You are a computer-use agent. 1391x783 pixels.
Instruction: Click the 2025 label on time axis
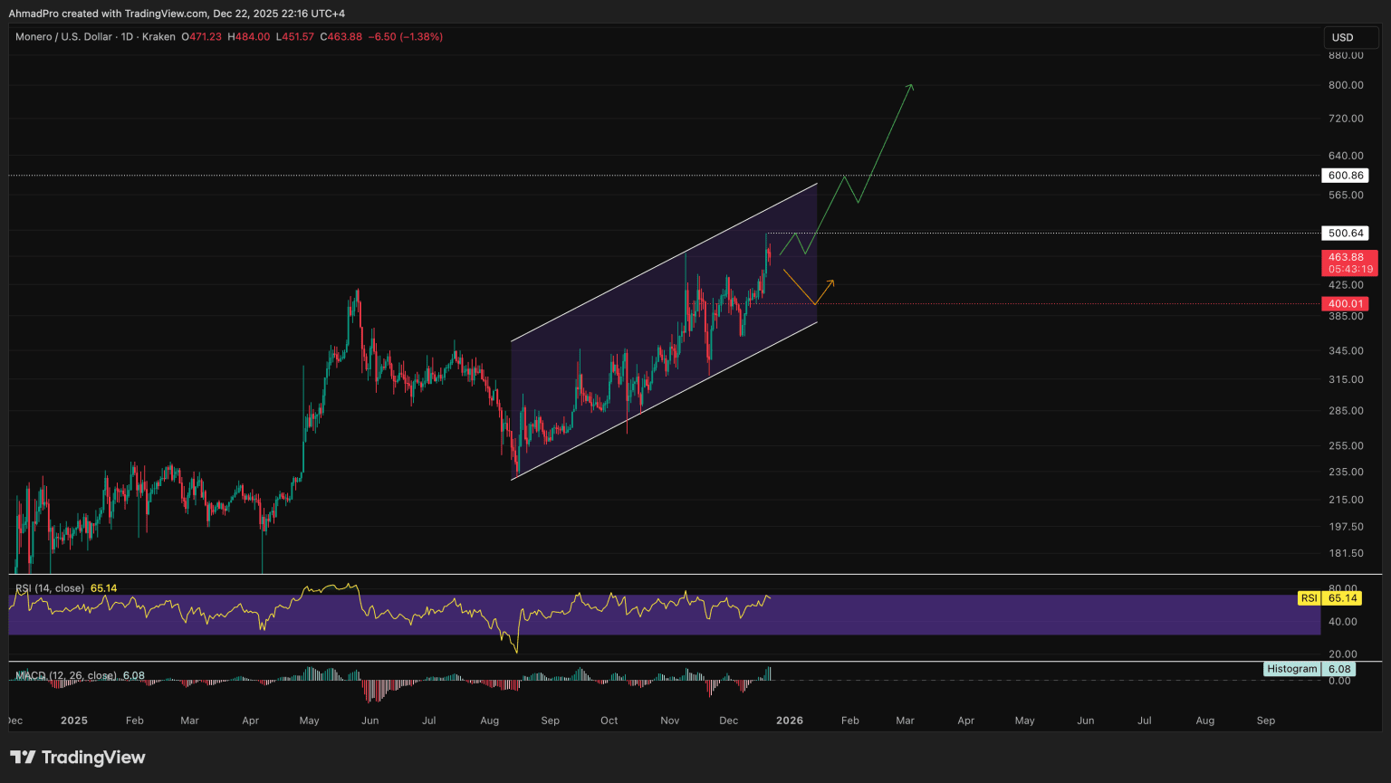[x=74, y=721]
